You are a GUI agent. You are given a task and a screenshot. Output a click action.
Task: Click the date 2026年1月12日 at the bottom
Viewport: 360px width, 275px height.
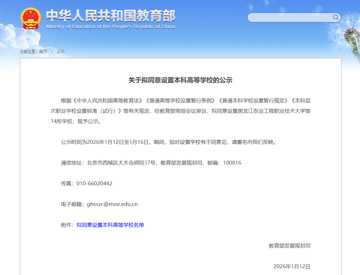[292, 266]
